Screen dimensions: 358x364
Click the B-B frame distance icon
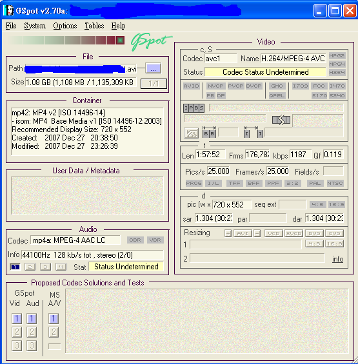coord(209,132)
